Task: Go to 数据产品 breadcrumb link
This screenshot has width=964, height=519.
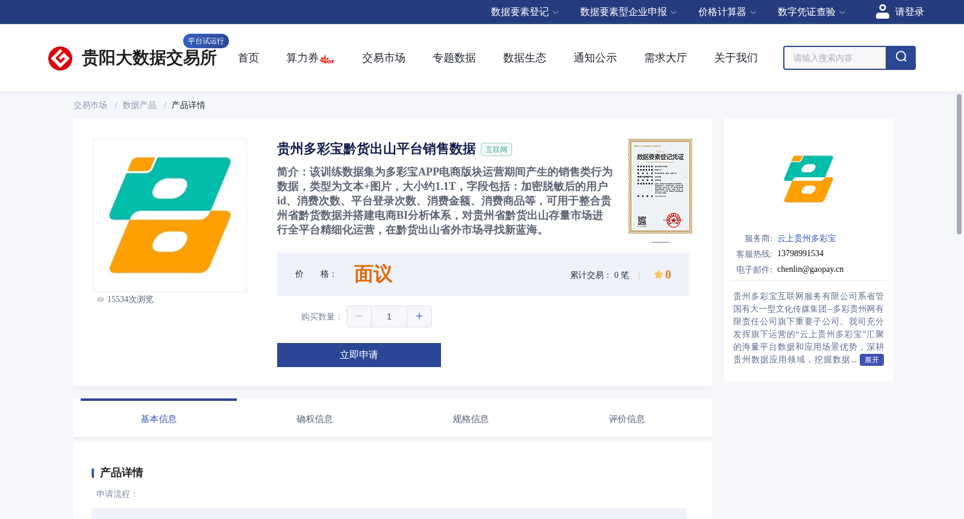Action: 140,105
